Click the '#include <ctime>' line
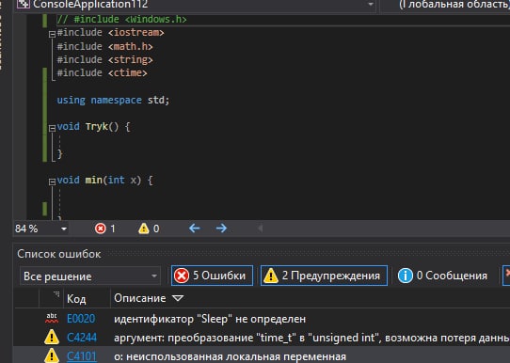Image resolution: width=510 pixels, height=363 pixels. [x=103, y=73]
